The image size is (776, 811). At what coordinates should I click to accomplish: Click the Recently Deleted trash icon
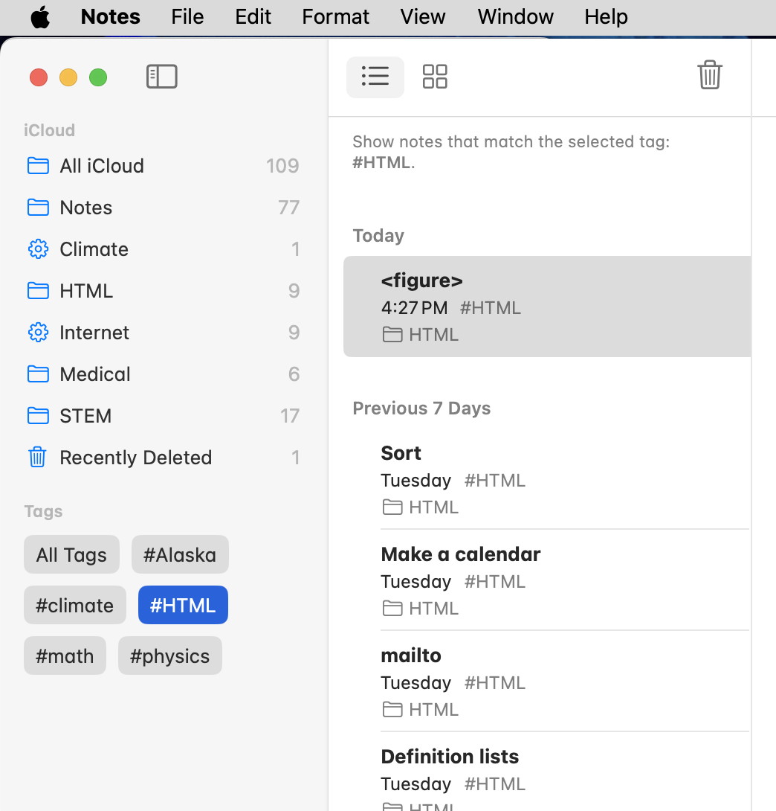[37, 458]
